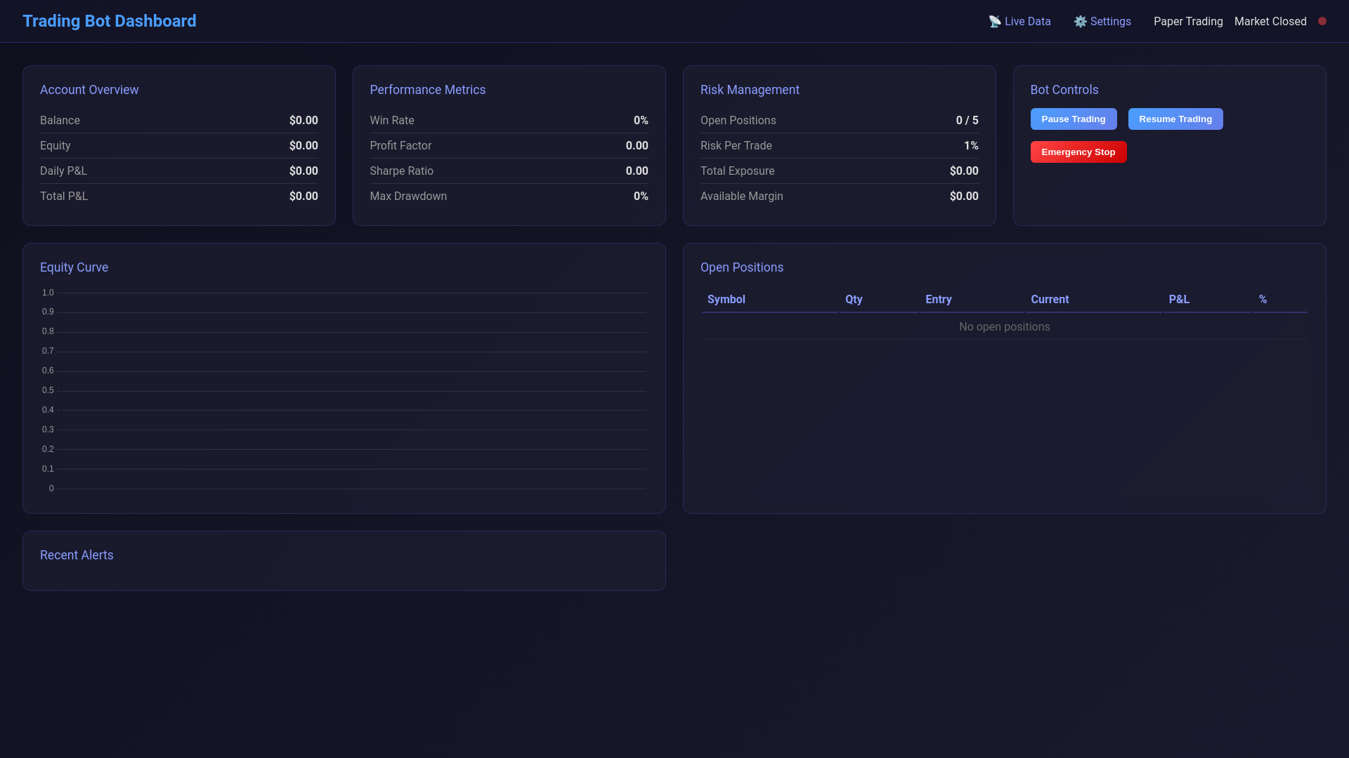This screenshot has height=758, width=1349.
Task: Click the Equity Curve heading
Action: [x=74, y=267]
